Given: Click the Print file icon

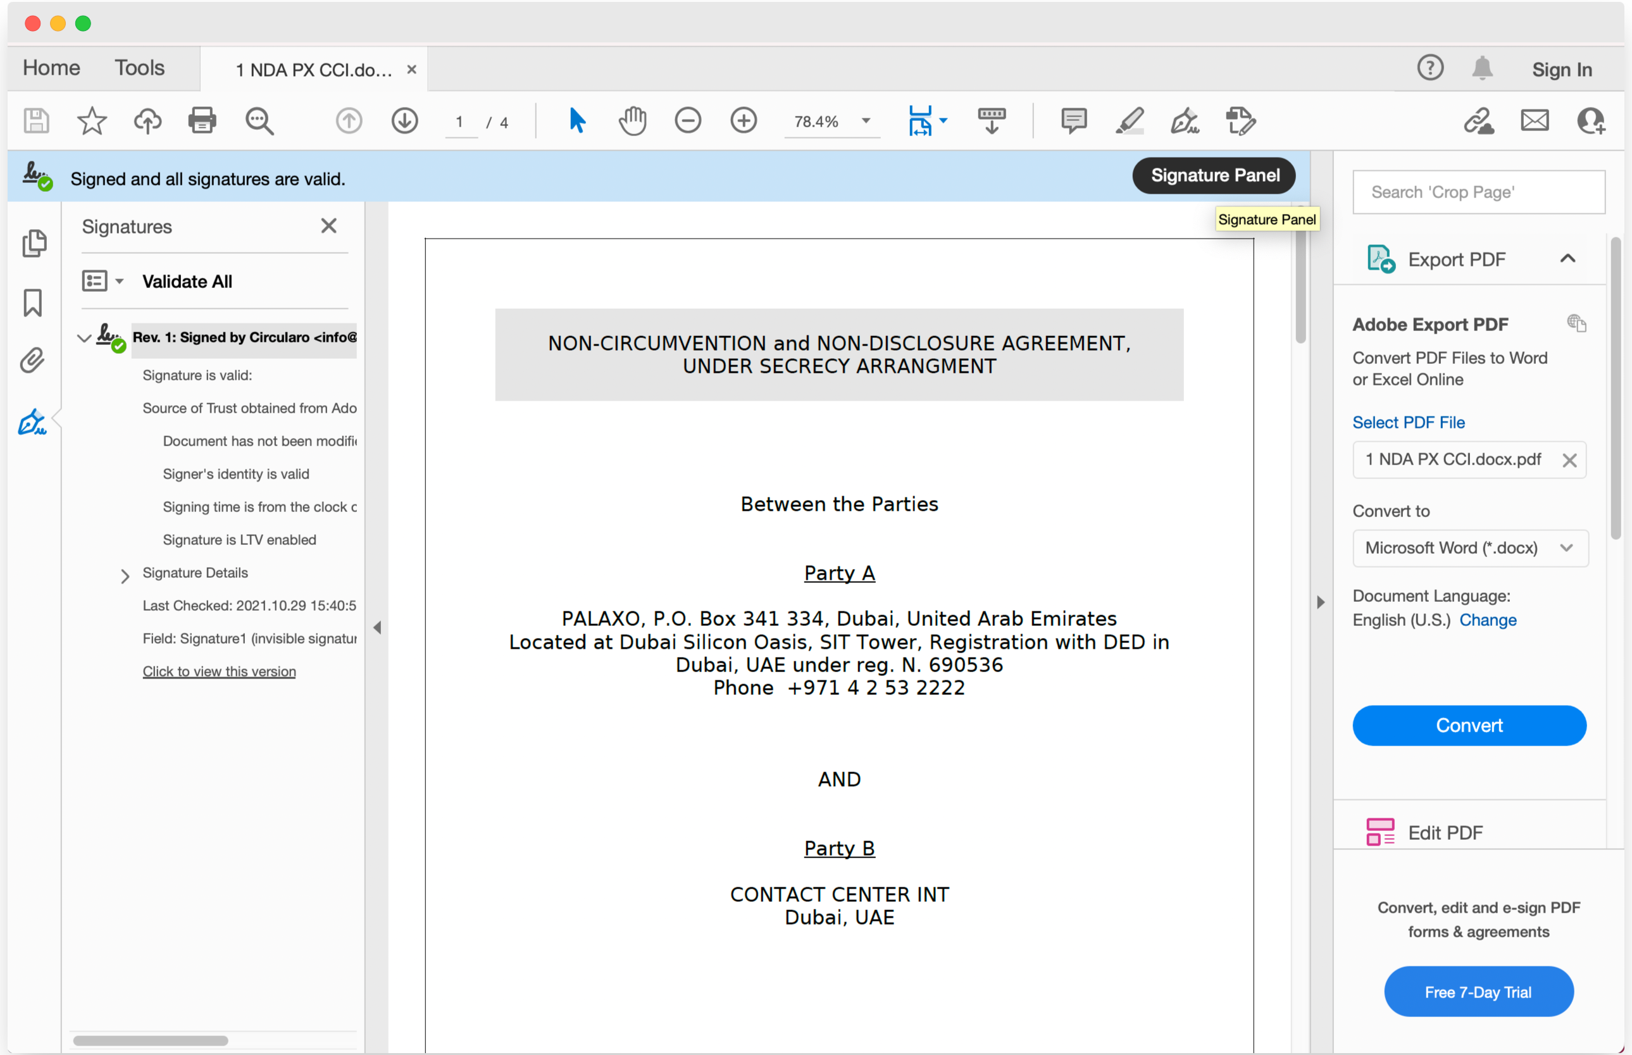Looking at the screenshot, I should click(x=202, y=122).
